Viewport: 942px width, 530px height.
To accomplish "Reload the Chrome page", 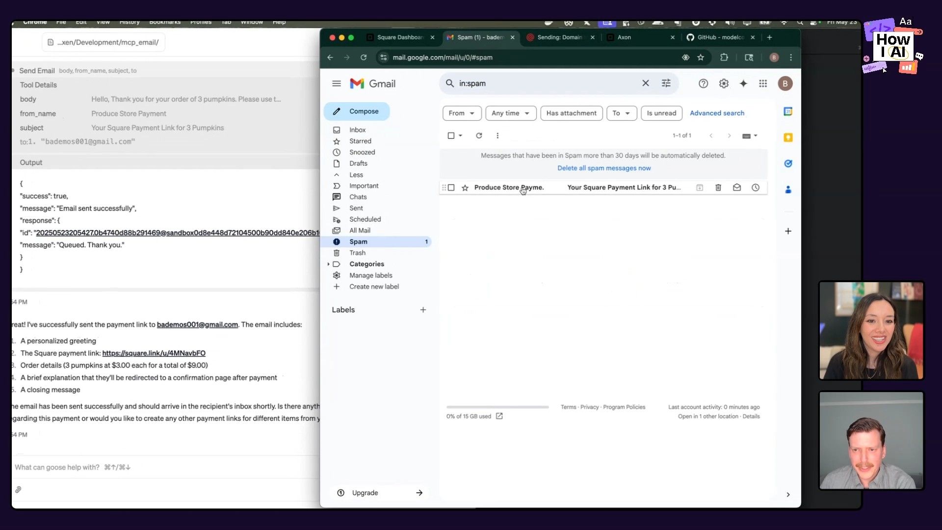I will tap(364, 57).
